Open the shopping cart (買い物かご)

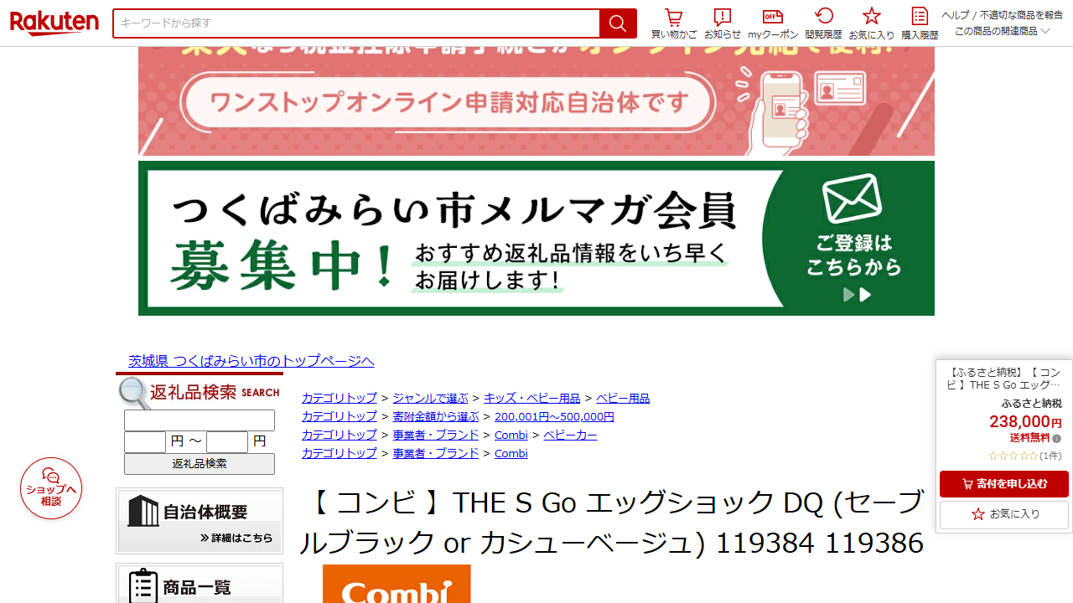click(674, 23)
